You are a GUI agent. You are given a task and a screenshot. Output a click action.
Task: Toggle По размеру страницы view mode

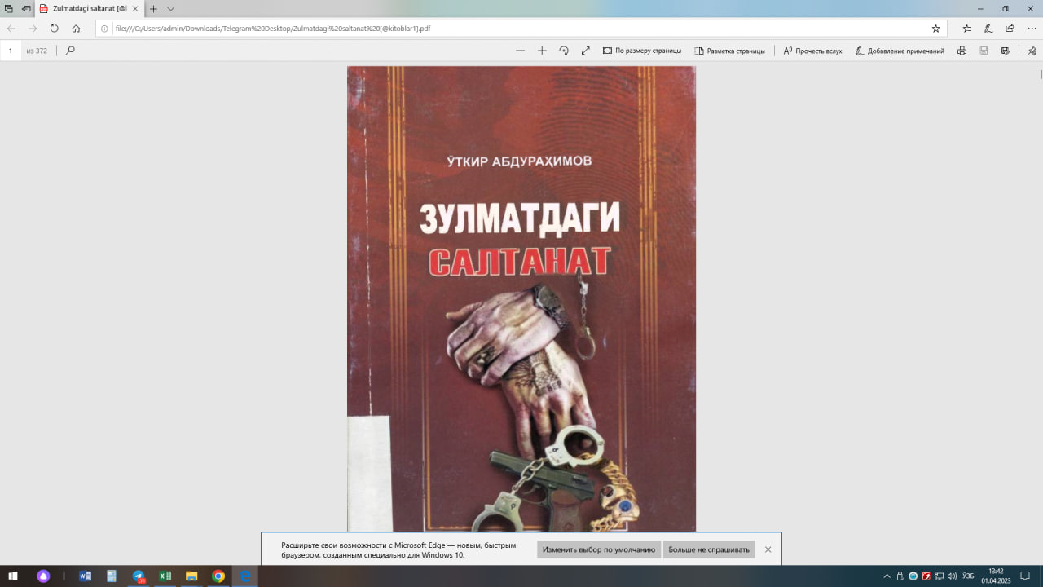coord(643,51)
